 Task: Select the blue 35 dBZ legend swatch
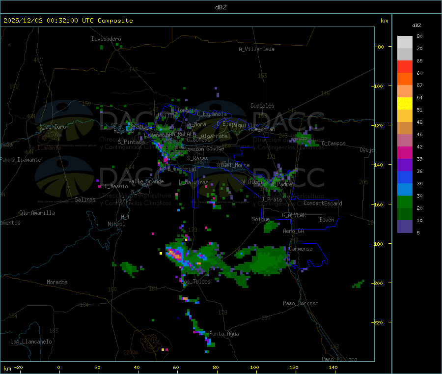405,177
